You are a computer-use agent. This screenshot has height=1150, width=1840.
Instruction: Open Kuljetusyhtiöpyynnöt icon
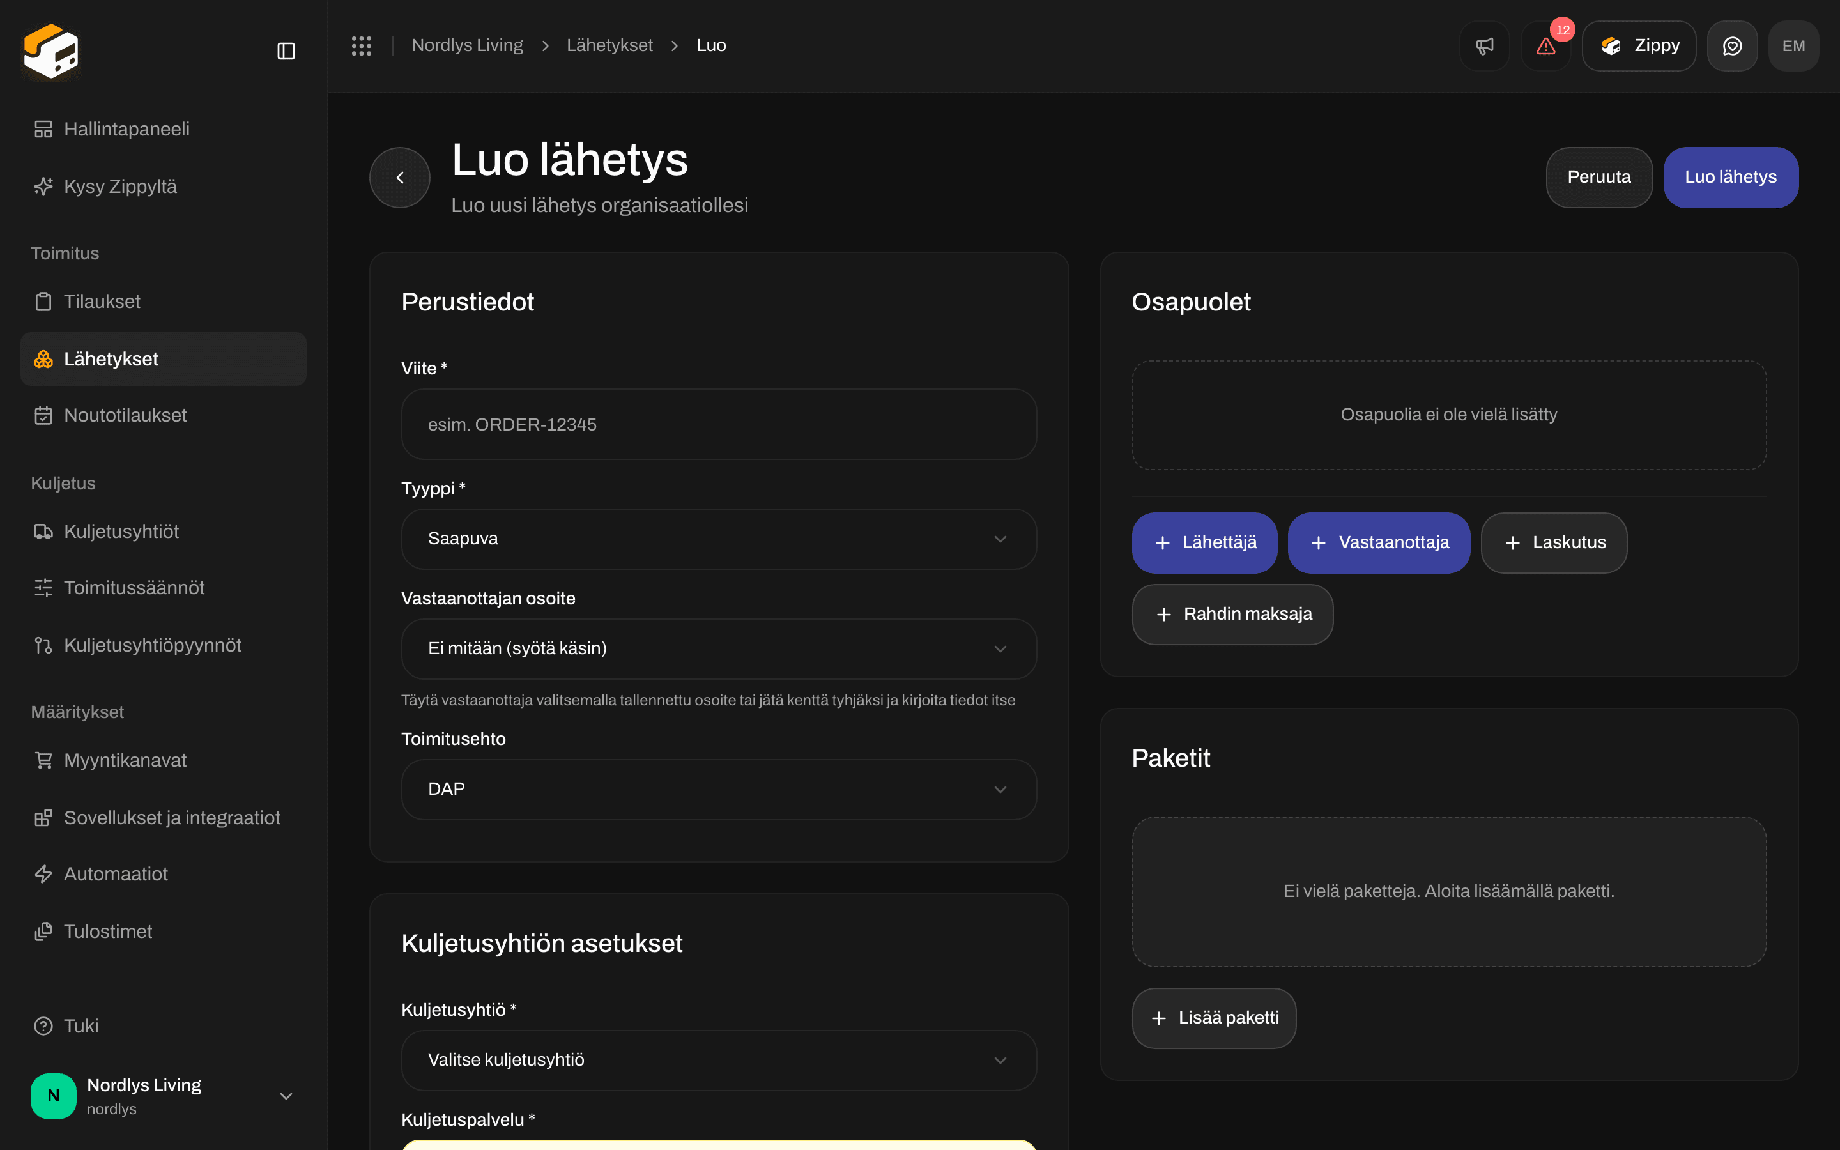coord(43,645)
